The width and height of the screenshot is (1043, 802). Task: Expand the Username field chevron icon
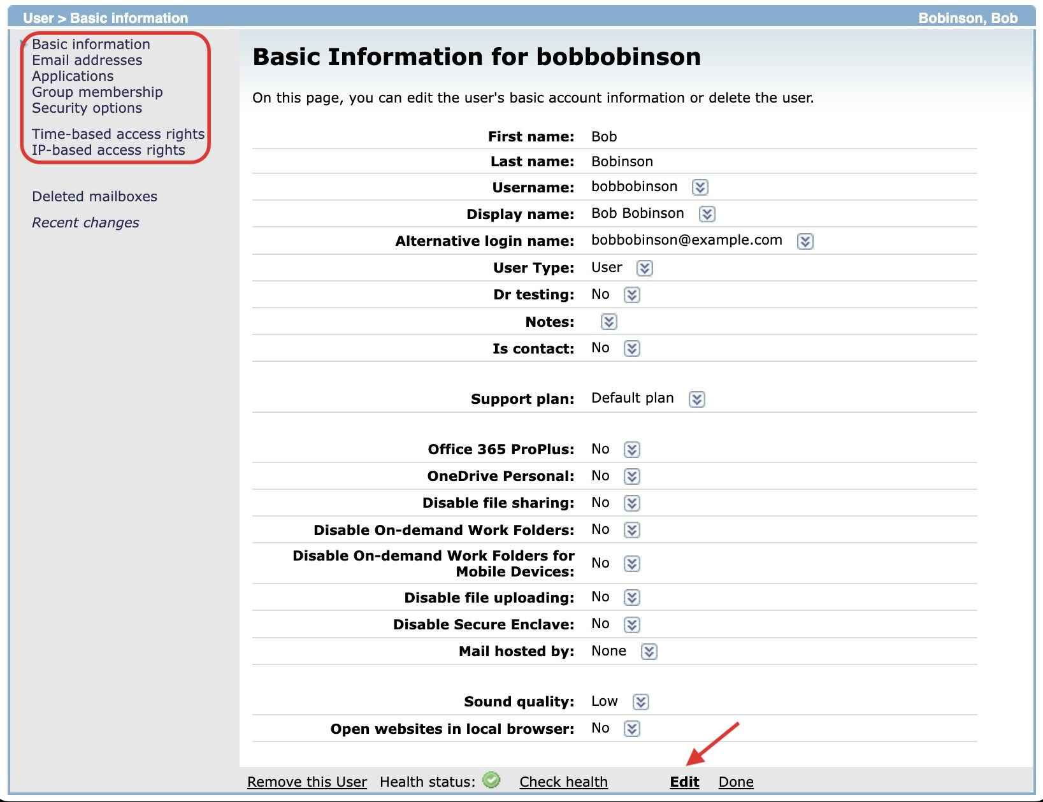point(700,187)
